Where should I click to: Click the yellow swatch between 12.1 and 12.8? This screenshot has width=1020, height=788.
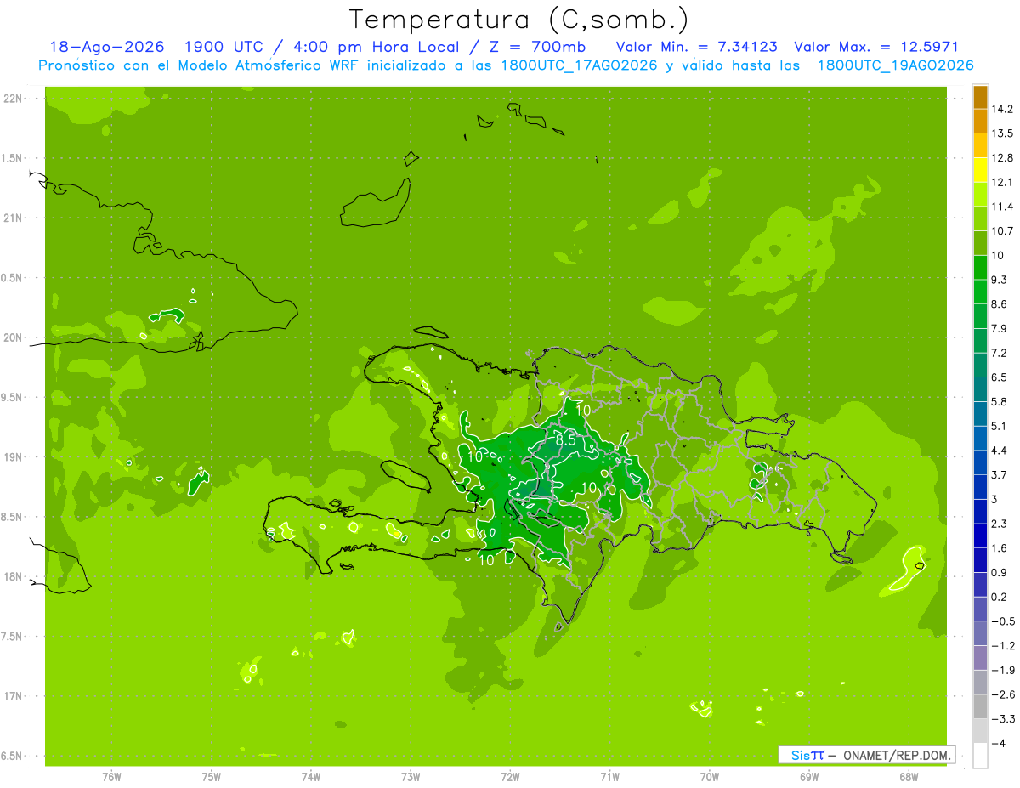980,170
